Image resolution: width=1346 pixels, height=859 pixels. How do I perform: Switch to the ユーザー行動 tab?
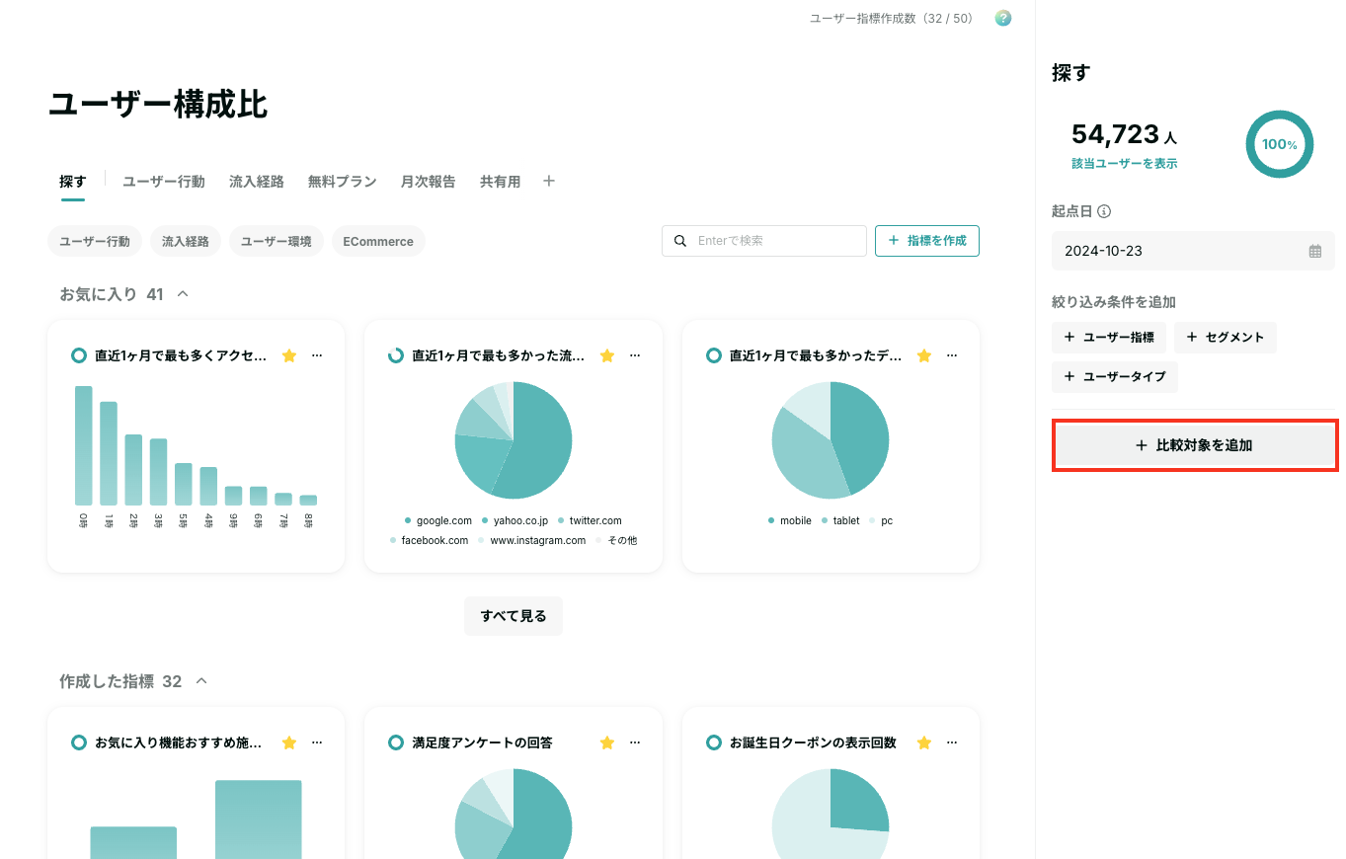pyautogui.click(x=164, y=182)
